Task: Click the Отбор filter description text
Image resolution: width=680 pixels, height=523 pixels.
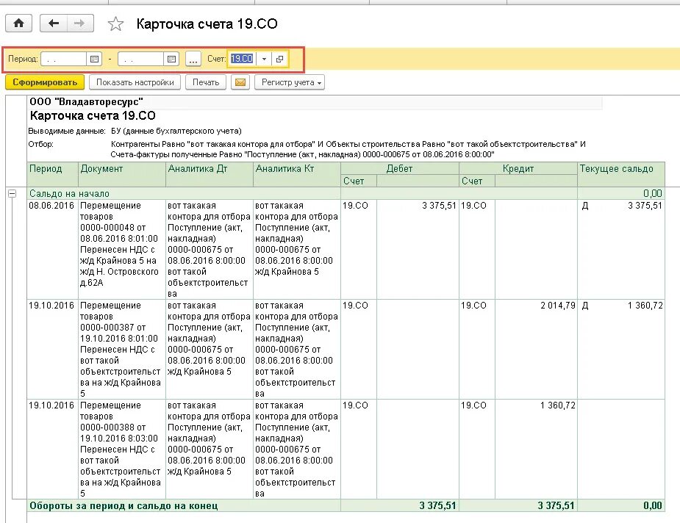Action: 348,149
